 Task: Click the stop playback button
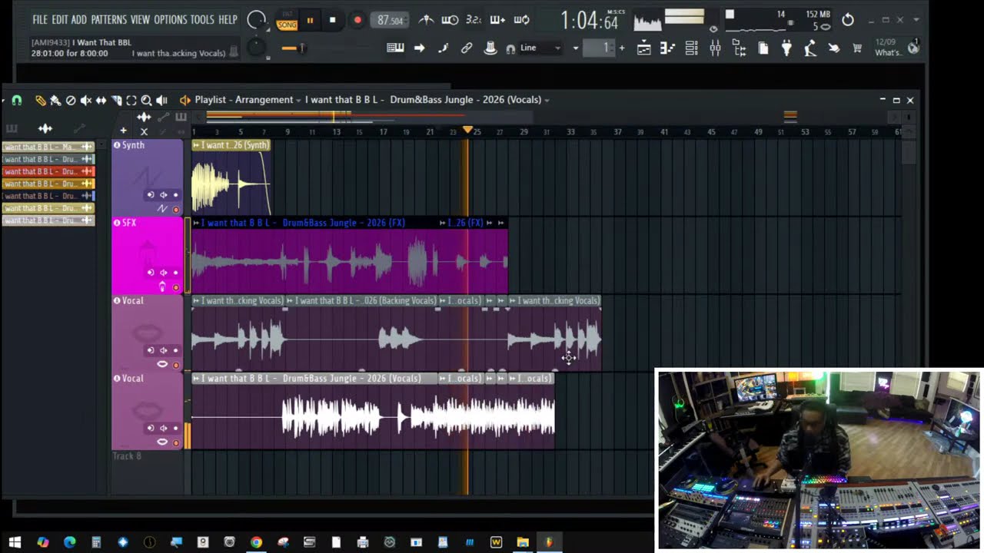[333, 21]
